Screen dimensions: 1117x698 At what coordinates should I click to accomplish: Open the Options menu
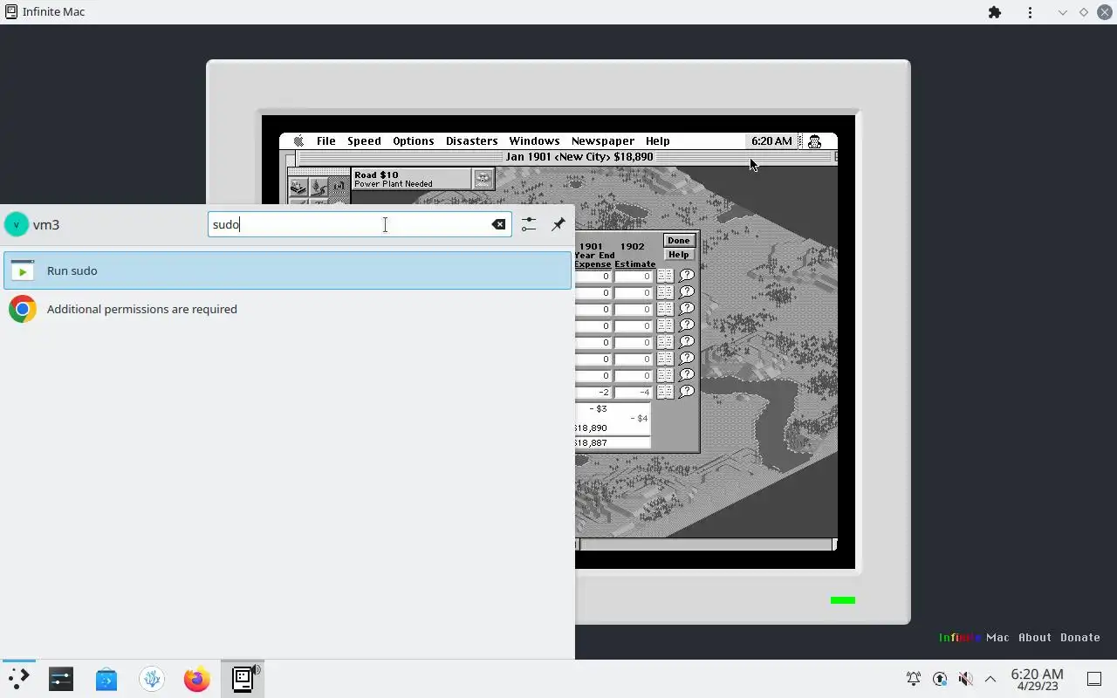[x=414, y=140]
